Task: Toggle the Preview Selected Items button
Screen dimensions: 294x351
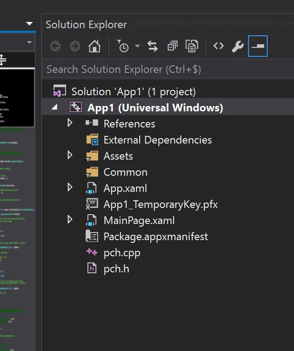Action: [x=258, y=46]
